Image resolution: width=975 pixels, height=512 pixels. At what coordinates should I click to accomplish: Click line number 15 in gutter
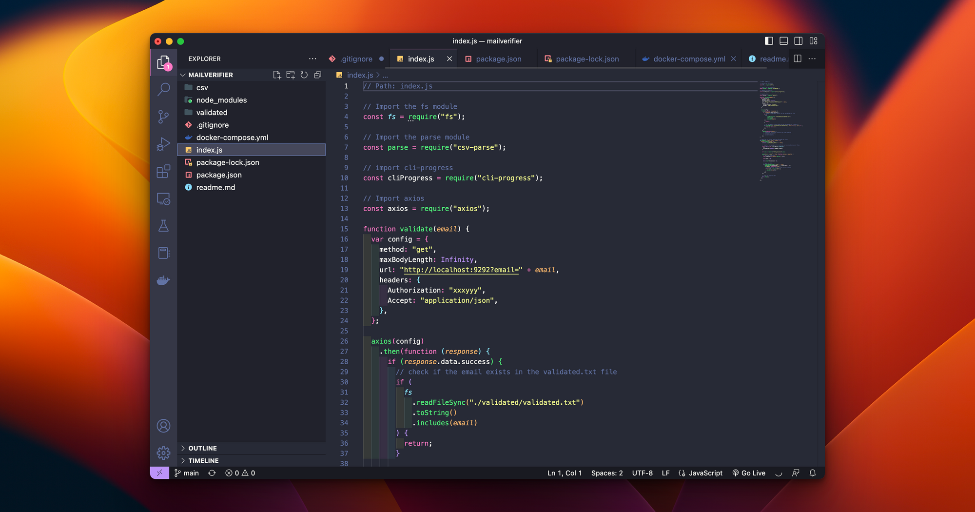(344, 229)
